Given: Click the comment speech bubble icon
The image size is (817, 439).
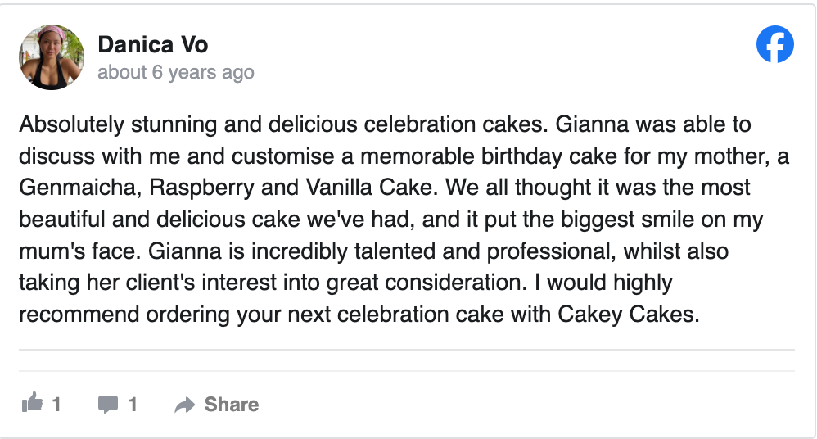Looking at the screenshot, I should point(107,404).
